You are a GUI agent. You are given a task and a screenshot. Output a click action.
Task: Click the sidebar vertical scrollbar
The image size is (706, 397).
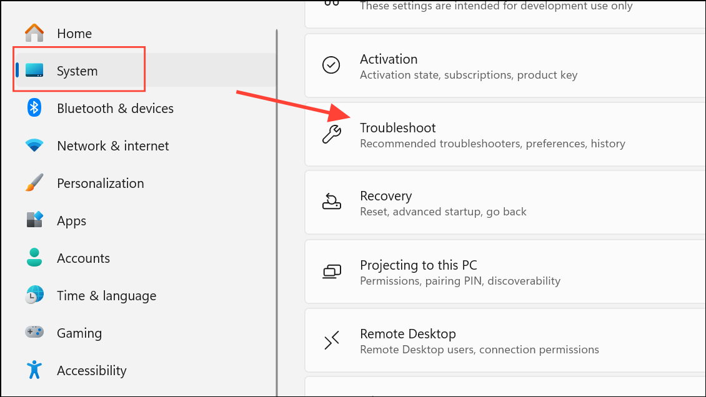click(x=276, y=212)
